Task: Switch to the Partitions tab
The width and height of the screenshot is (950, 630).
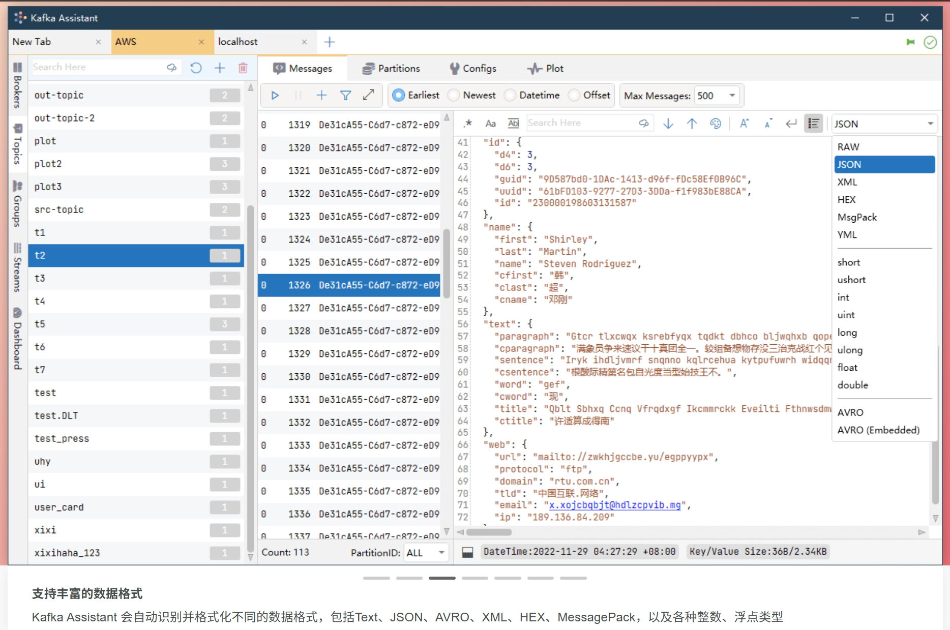Action: (x=391, y=69)
